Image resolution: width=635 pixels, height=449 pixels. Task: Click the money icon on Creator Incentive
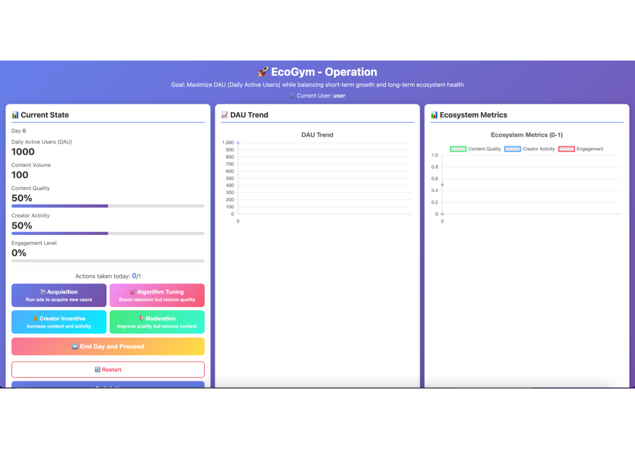[35, 318]
